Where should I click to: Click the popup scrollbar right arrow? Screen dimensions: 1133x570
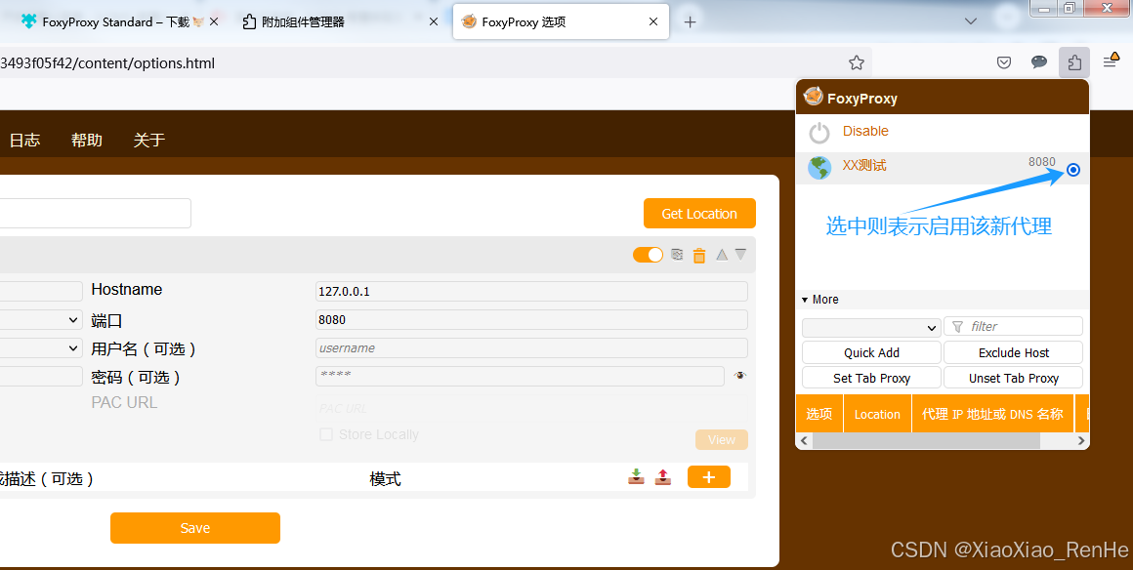(x=1081, y=441)
